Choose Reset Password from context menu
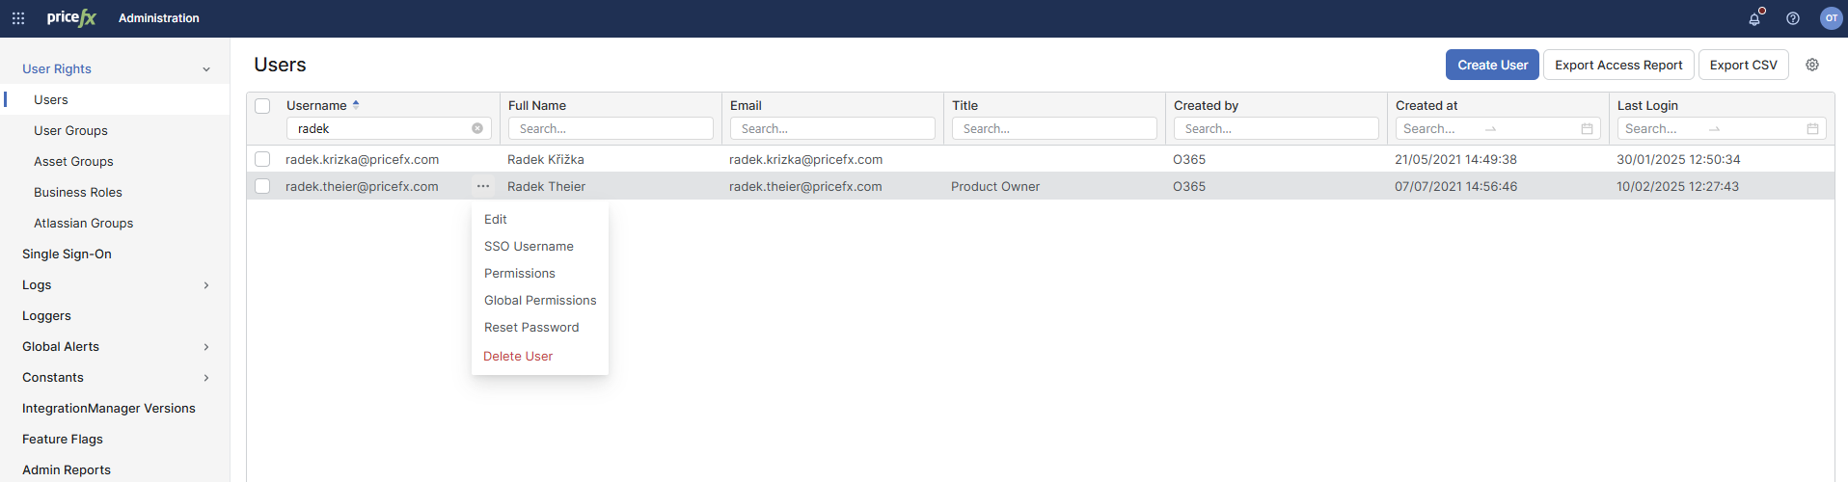The height and width of the screenshot is (482, 1848). pyautogui.click(x=531, y=328)
